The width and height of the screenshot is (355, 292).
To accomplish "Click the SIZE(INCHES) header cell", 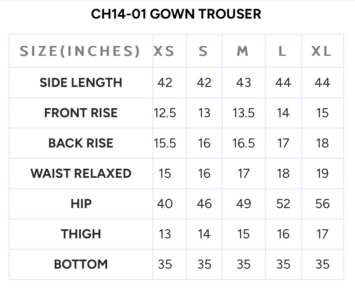I will pyautogui.click(x=81, y=51).
